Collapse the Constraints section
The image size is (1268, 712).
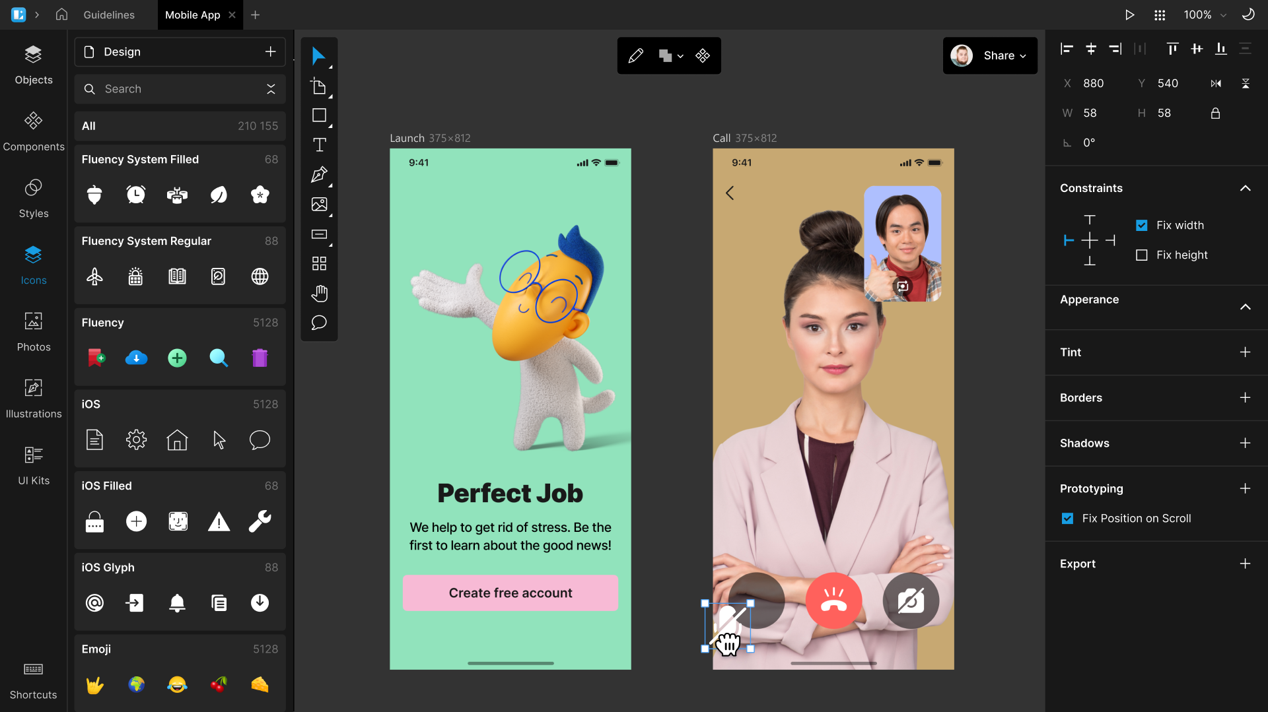[x=1246, y=188]
